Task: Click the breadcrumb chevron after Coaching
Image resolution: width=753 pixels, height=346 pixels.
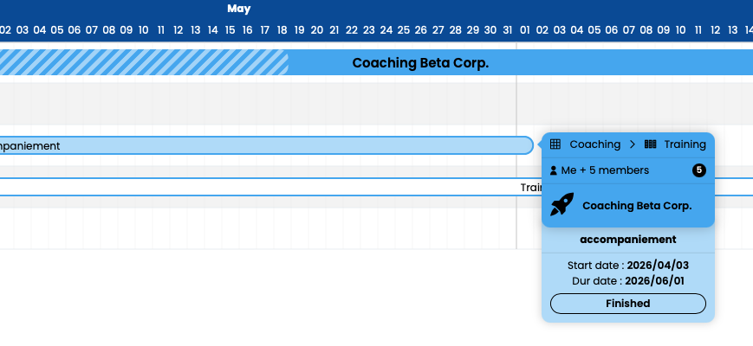Action: 633,144
